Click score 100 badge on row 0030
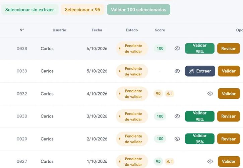The width and height of the screenshot is (243, 168). click(160, 116)
